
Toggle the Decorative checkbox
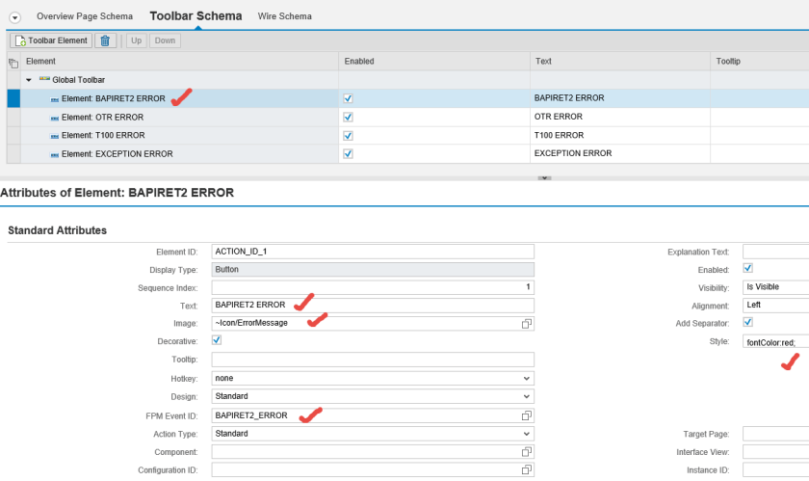217,340
